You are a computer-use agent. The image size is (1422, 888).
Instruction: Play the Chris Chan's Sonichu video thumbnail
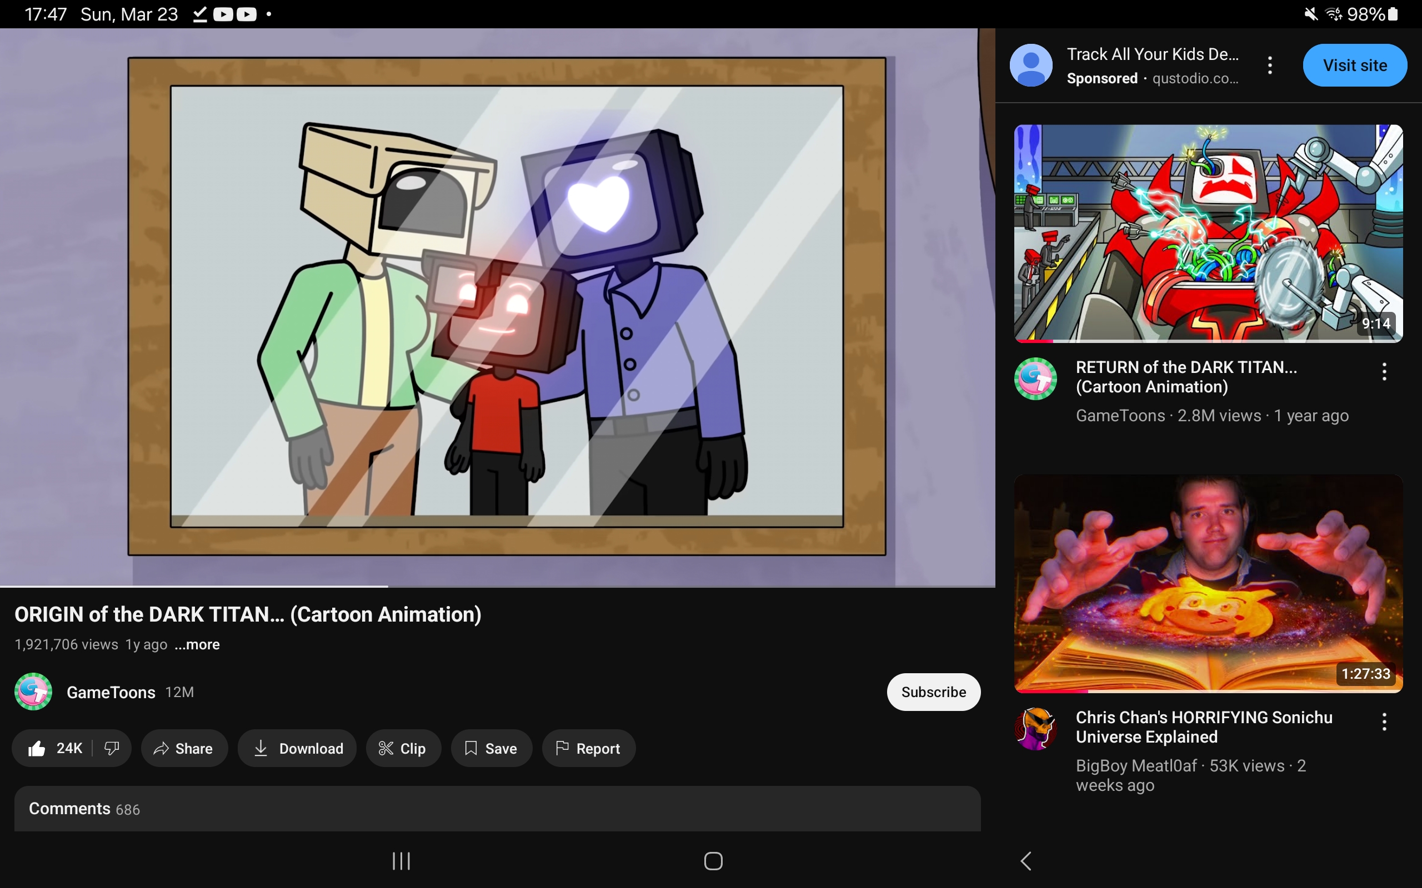click(x=1208, y=584)
